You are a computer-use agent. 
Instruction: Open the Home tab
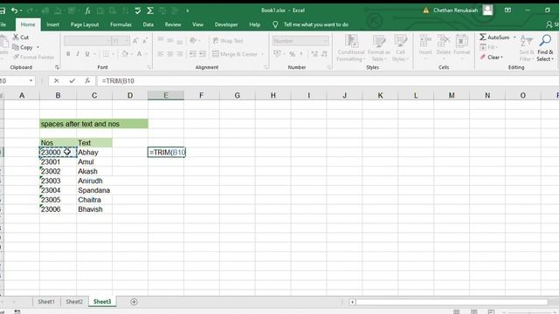[28, 24]
